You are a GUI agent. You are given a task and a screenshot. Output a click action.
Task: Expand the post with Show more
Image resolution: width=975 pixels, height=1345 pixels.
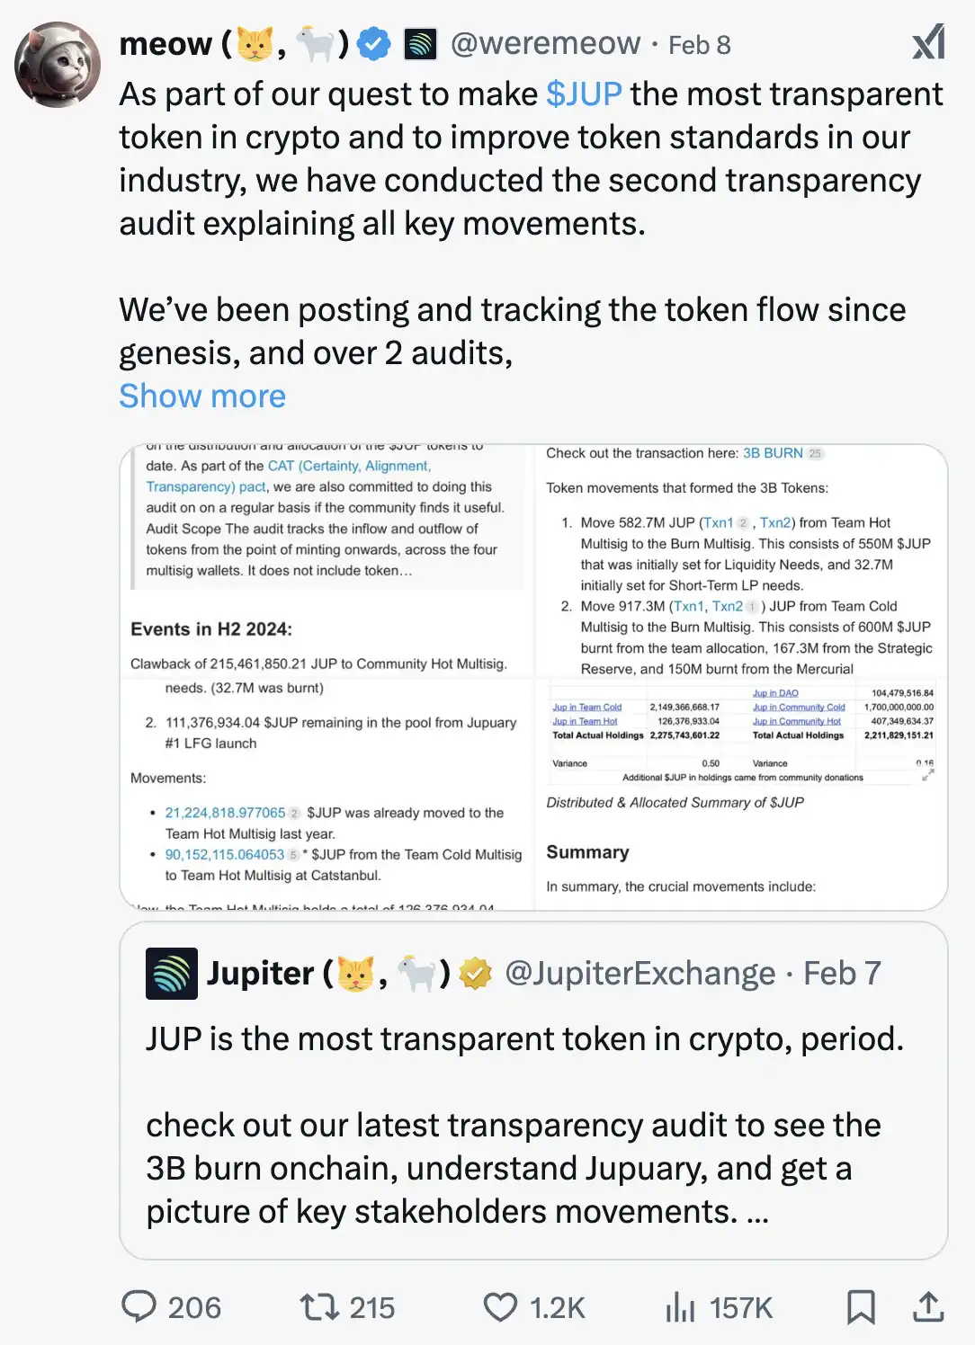click(x=202, y=396)
